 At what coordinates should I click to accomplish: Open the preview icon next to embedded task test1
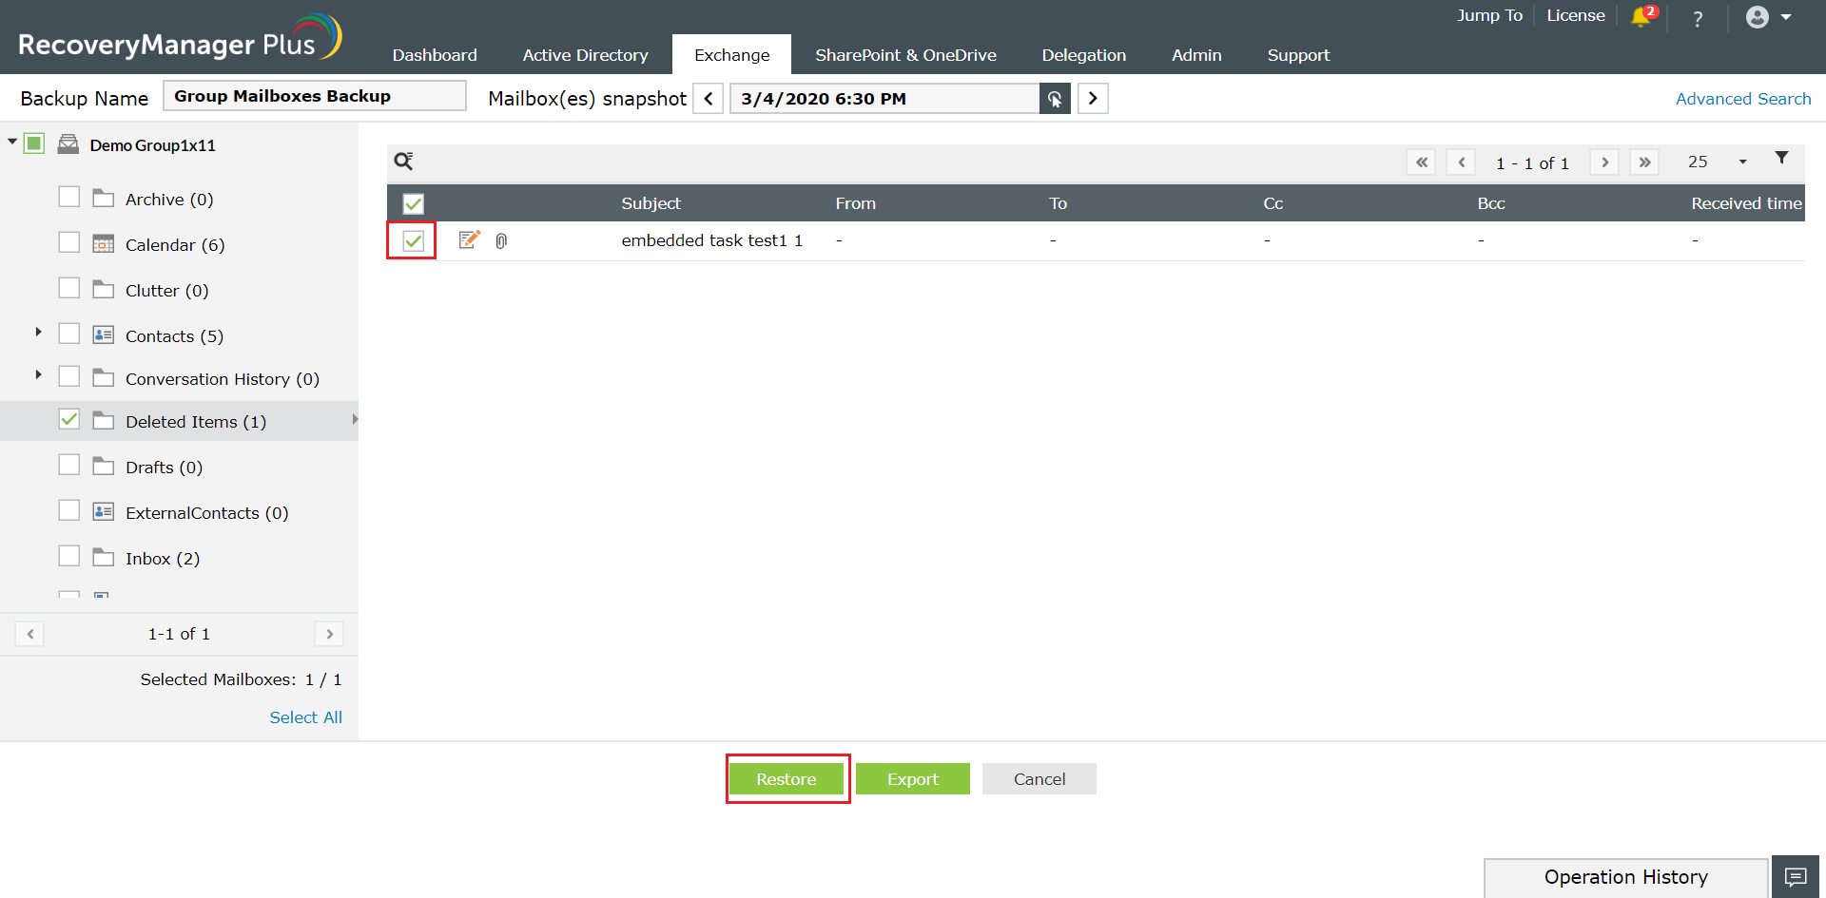(469, 239)
